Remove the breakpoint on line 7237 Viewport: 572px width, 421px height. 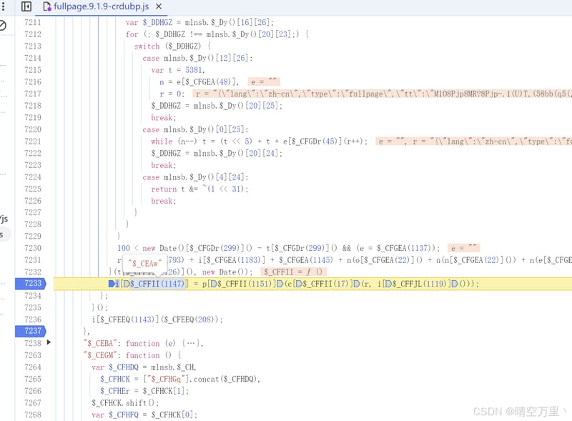point(31,331)
